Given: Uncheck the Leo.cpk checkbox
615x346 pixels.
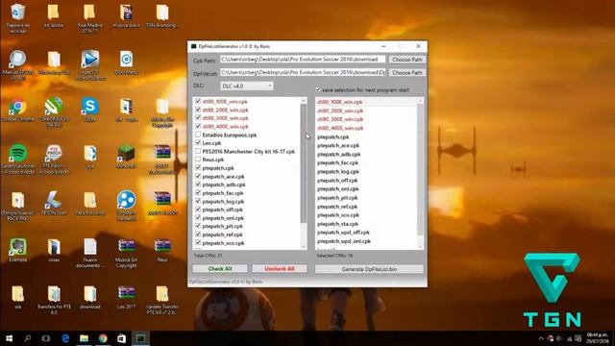Looking at the screenshot, I should pos(198,143).
